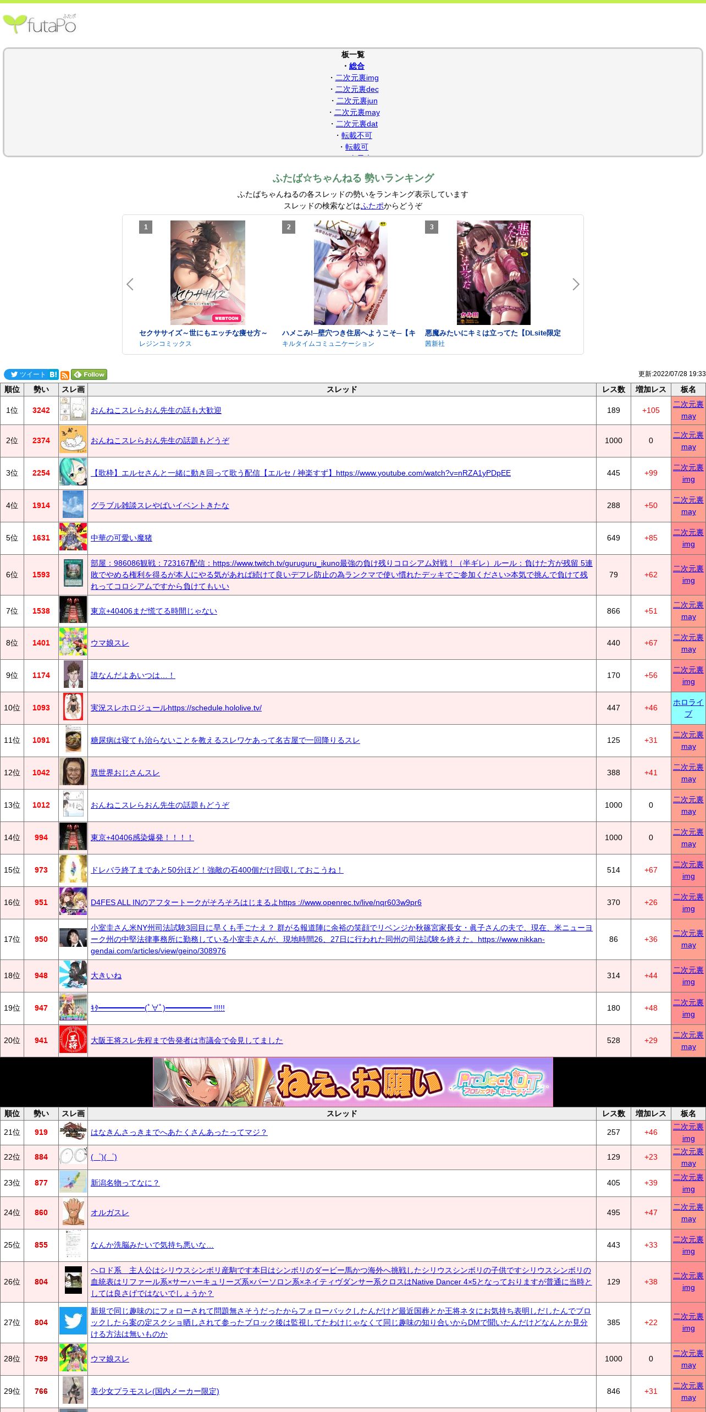Open thumbnail of rank 8 ウマ娘スレ

pos(73,643)
